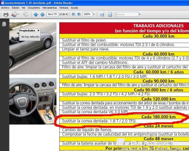Expand the 150% zoom level dropdown

pyautogui.click(x=94, y=14)
